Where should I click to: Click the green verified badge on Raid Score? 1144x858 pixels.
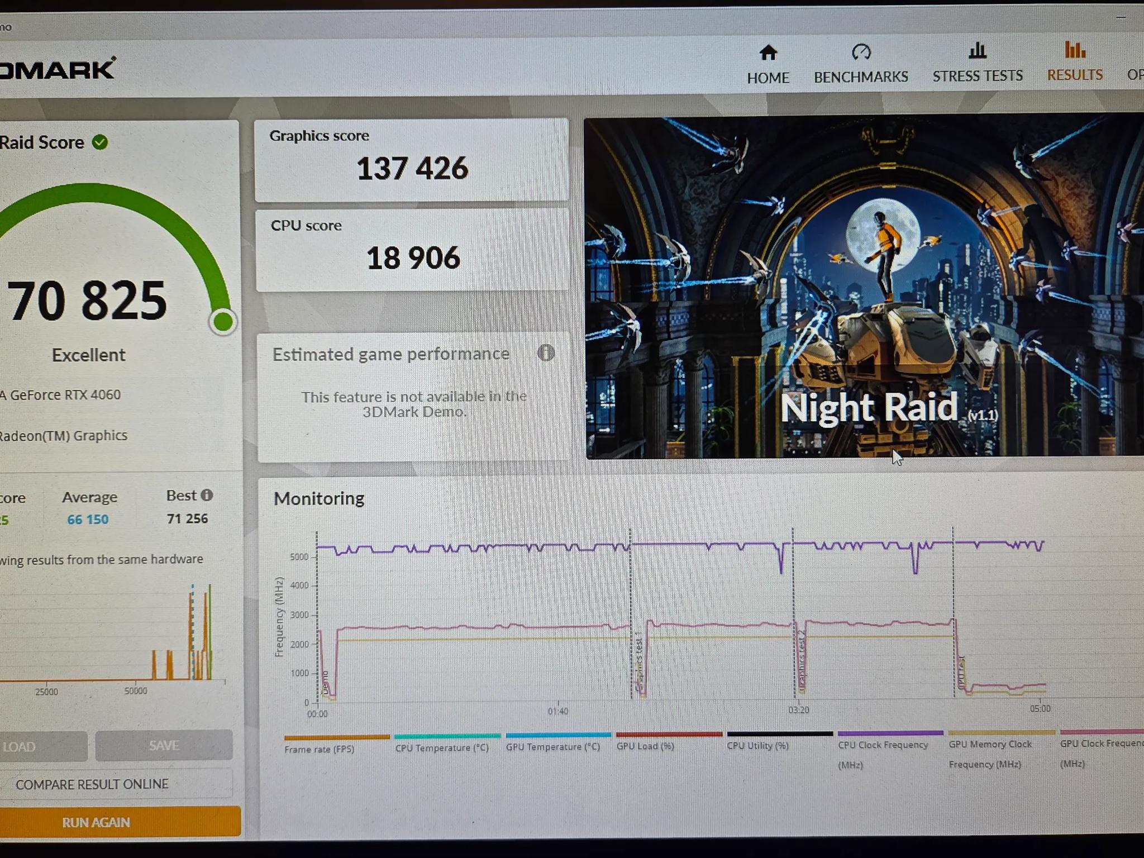pos(101,142)
